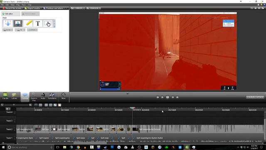Open the Effects dropdown

coord(32,30)
